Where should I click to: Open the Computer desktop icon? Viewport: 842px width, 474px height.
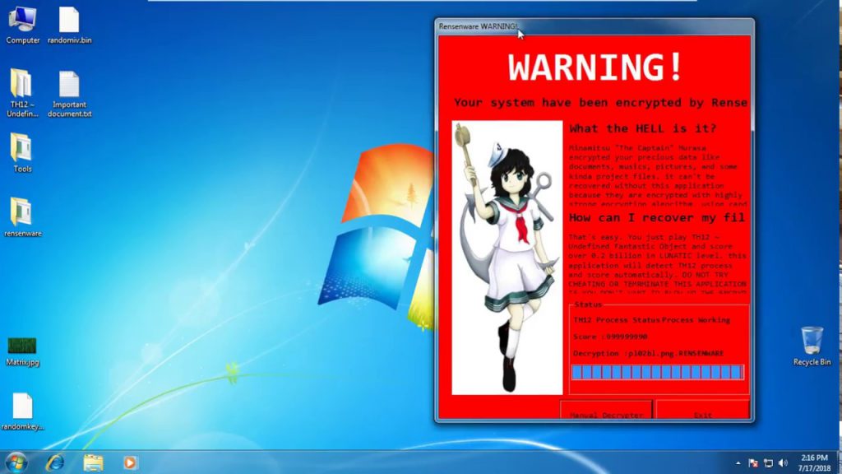point(22,20)
